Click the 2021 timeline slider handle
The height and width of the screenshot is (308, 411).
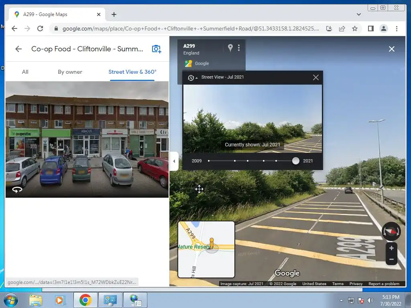pyautogui.click(x=296, y=161)
